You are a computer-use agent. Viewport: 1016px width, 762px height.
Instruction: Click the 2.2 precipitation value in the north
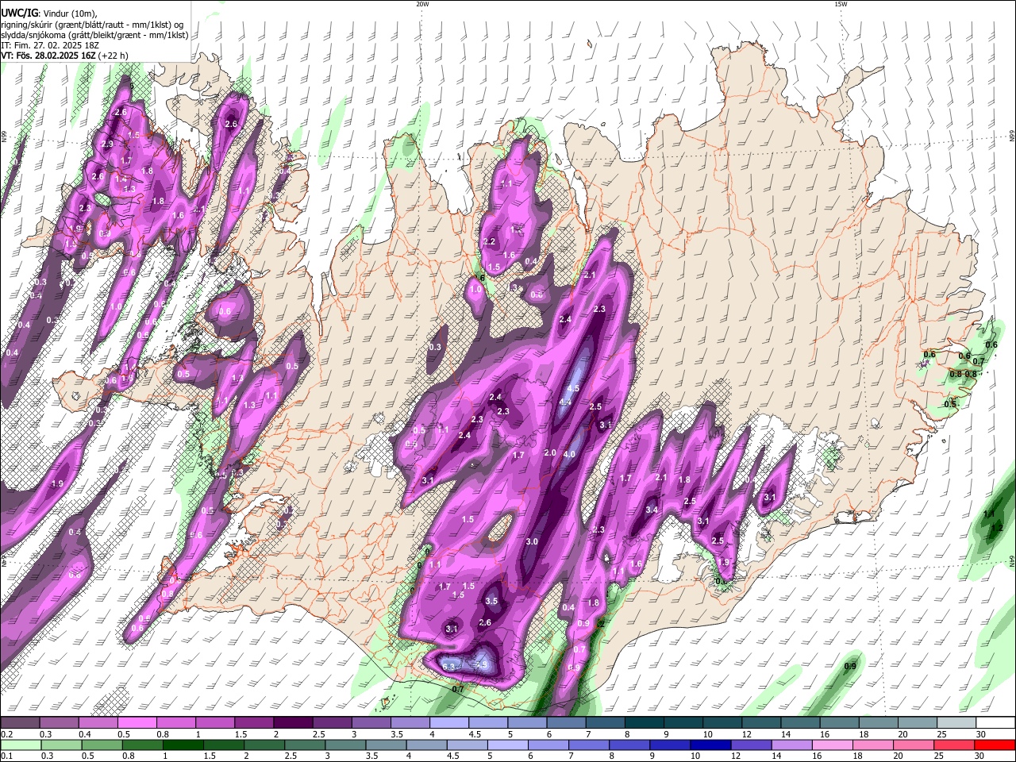tap(489, 242)
